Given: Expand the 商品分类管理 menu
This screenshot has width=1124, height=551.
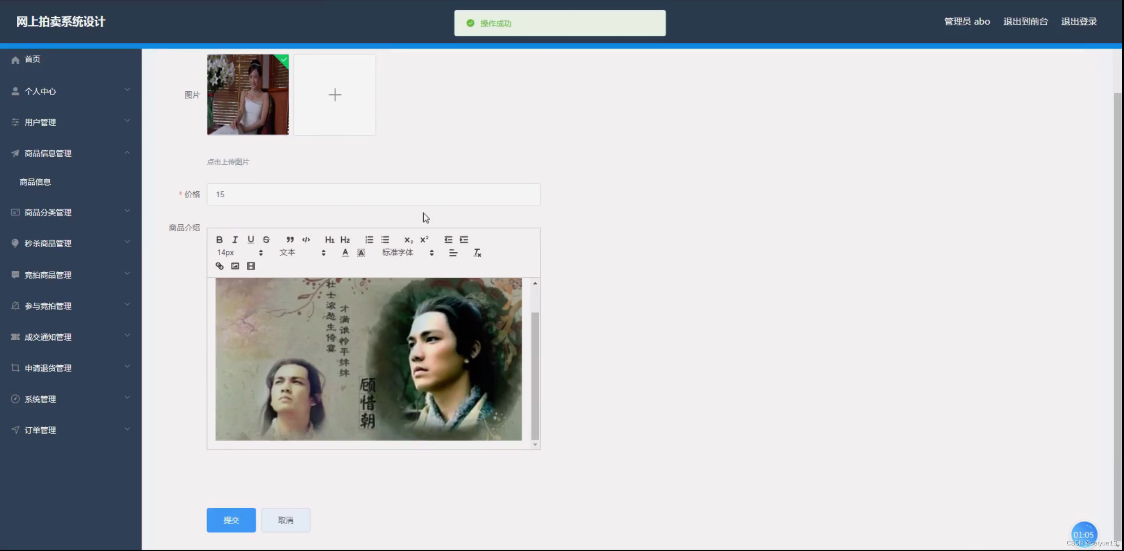Looking at the screenshot, I should pos(71,212).
